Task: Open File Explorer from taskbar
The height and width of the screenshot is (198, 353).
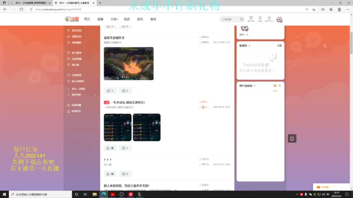Action: pyautogui.click(x=94, y=194)
